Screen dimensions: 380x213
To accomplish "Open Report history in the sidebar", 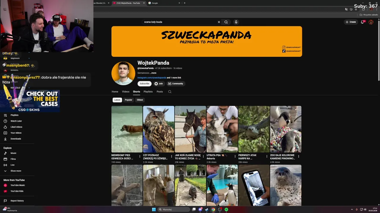I will coord(17,201).
